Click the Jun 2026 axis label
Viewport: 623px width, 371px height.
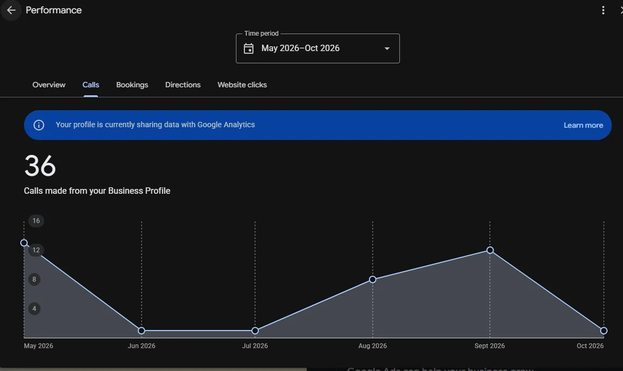coord(142,346)
